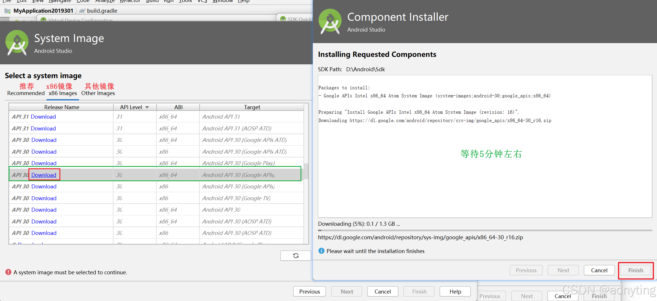
Task: Click Finish in the System Image dialog
Action: coord(419,292)
